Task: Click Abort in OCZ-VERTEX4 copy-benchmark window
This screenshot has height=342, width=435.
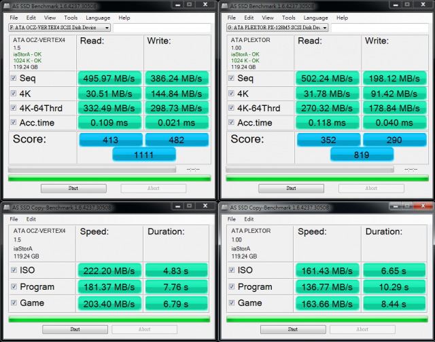Action: click(145, 329)
